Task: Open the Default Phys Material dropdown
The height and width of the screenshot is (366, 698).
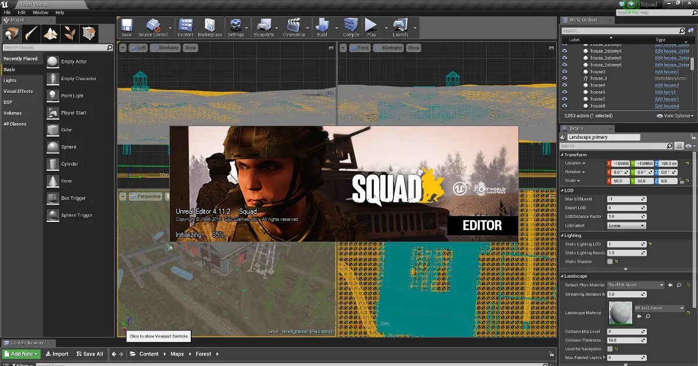Action: pos(636,285)
